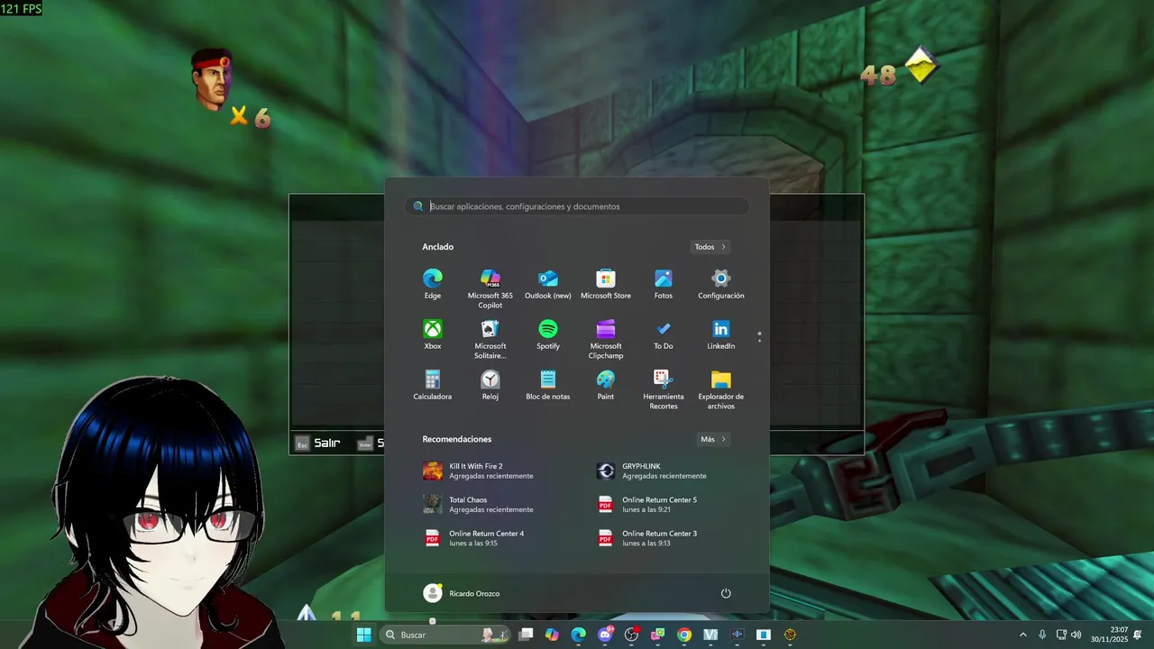This screenshot has width=1154, height=649.
Task: Open Copilot from the taskbar
Action: click(552, 635)
